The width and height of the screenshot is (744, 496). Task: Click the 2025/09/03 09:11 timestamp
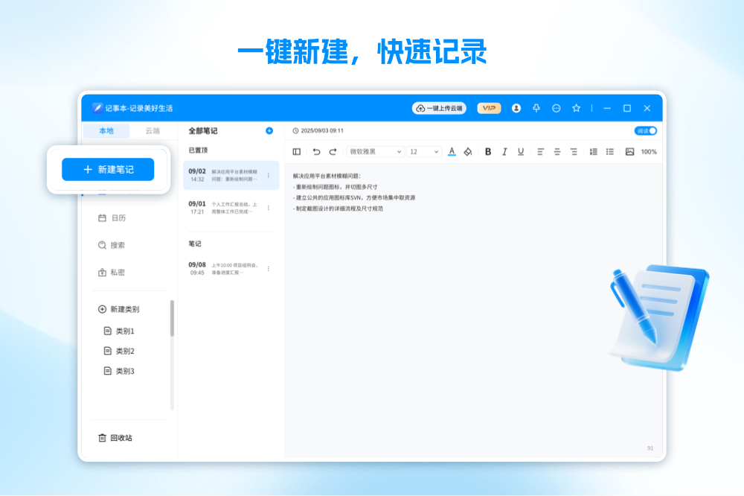pyautogui.click(x=322, y=130)
